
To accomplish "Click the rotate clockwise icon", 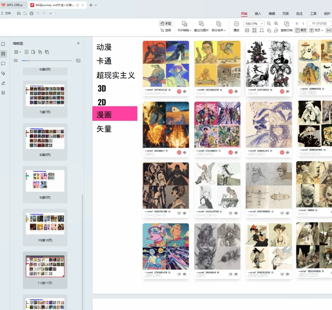I will (x=276, y=30).
